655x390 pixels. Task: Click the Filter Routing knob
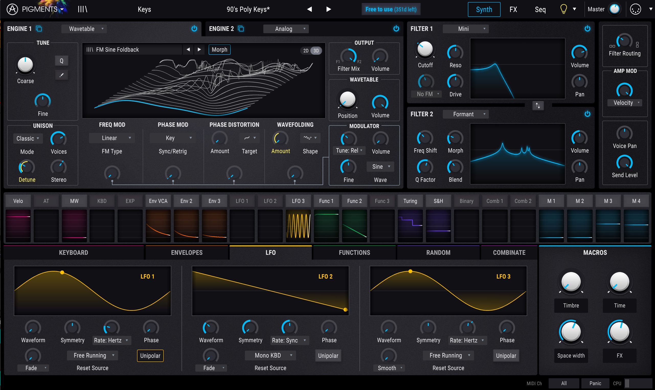625,41
